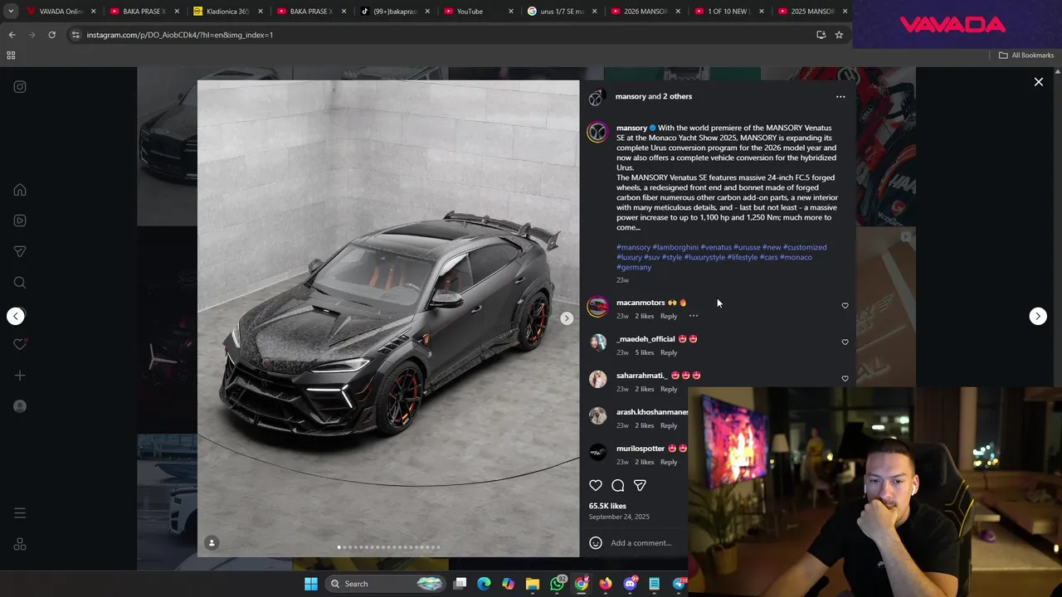Open macanmotors comment options ellipsis
This screenshot has width=1062, height=597.
click(694, 316)
